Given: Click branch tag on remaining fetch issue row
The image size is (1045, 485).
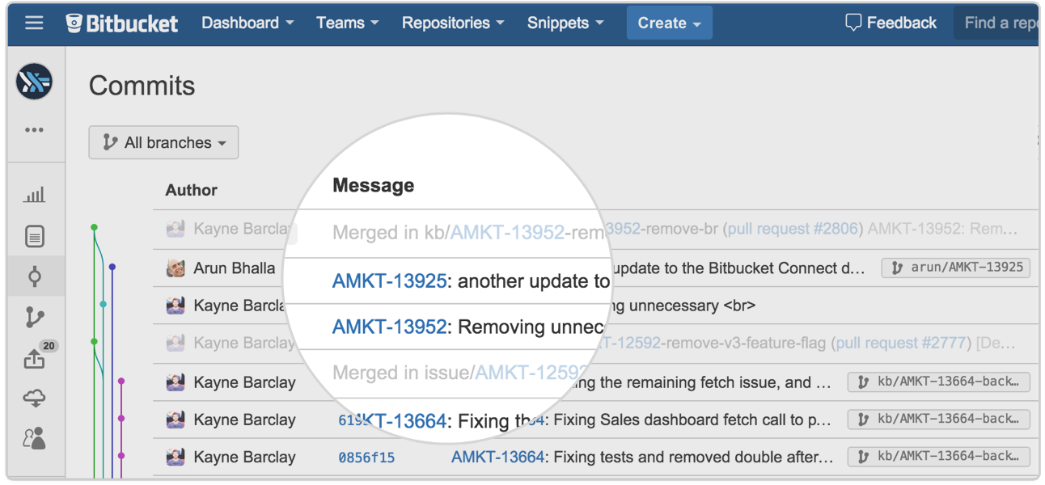Looking at the screenshot, I should click(x=938, y=382).
